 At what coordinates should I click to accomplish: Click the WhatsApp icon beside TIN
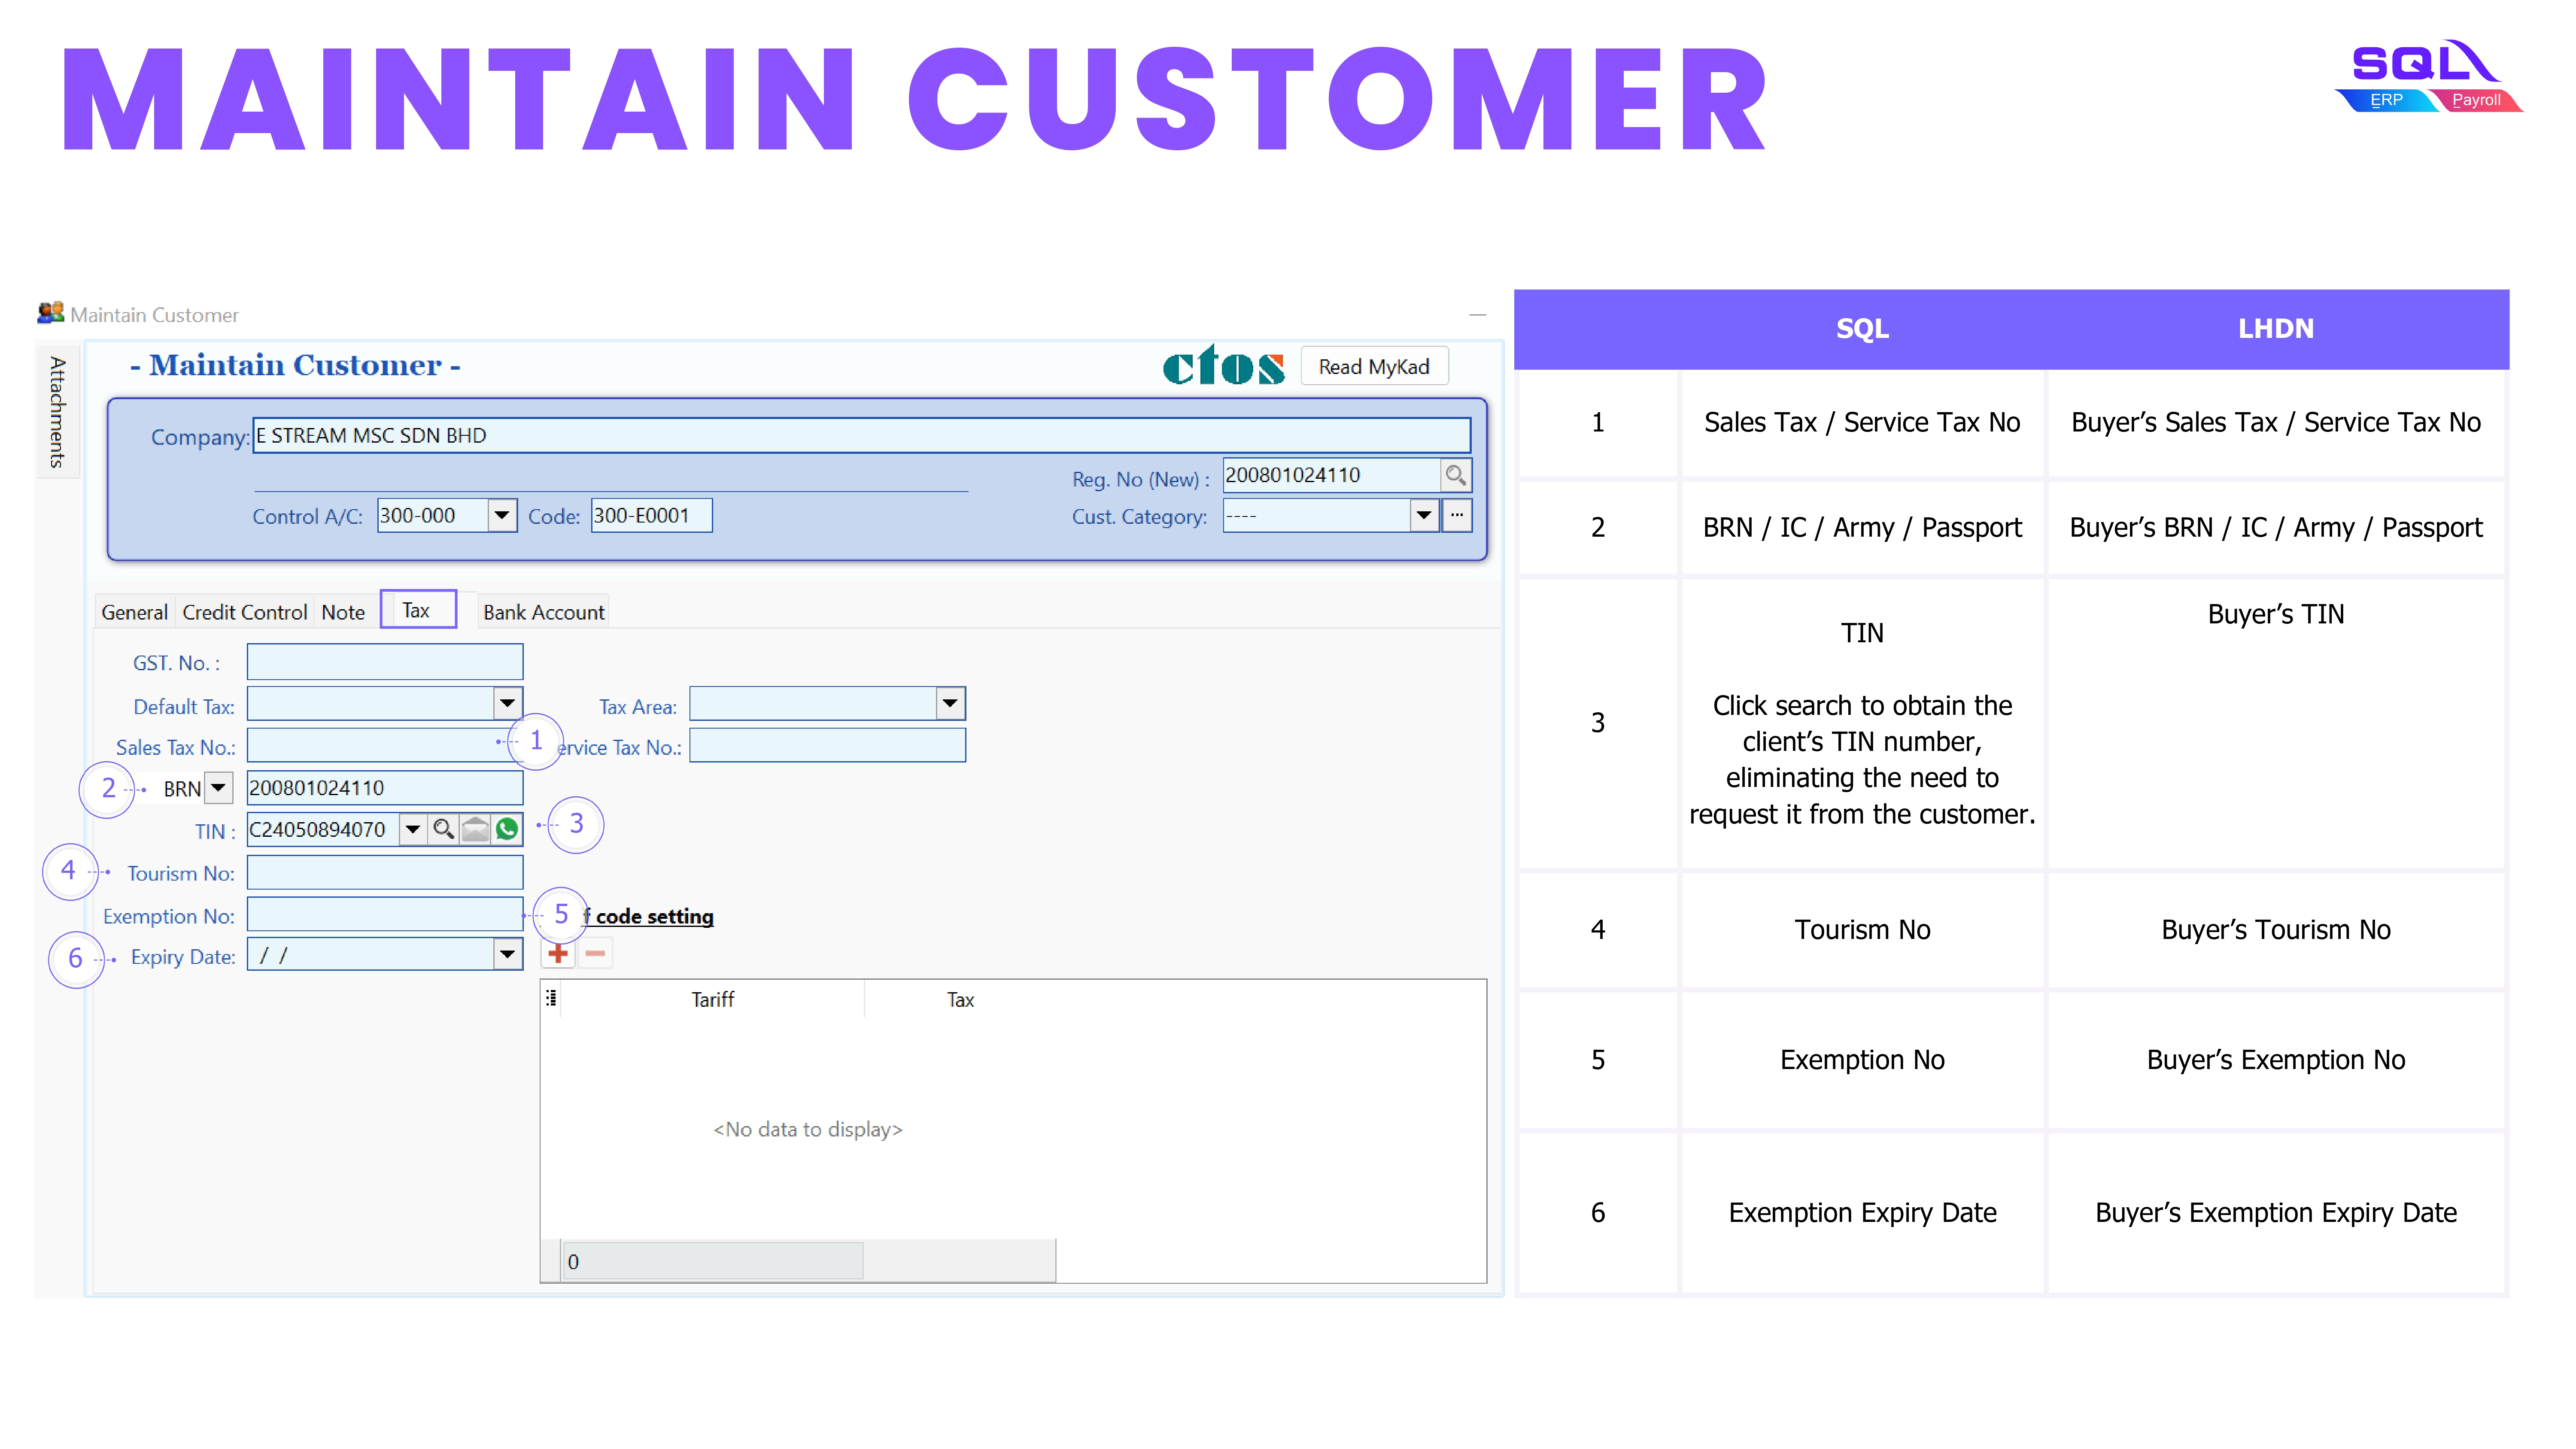tap(508, 829)
